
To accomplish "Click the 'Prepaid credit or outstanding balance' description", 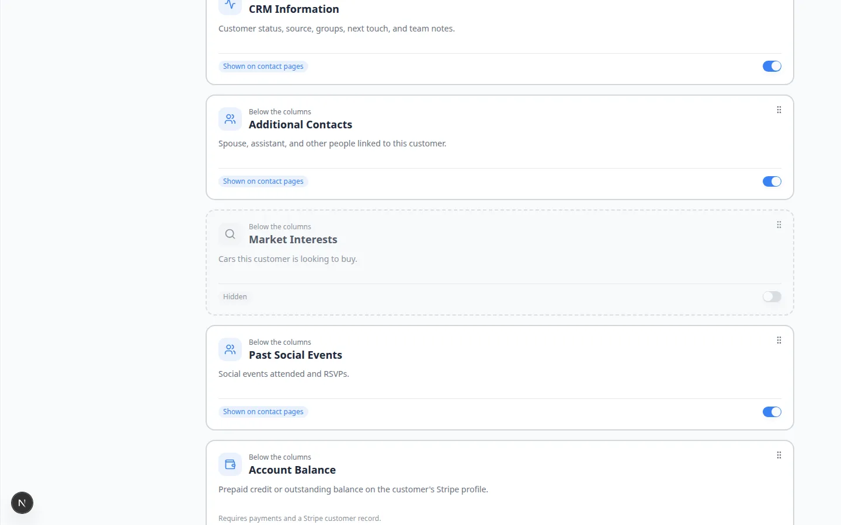I will pos(353,489).
